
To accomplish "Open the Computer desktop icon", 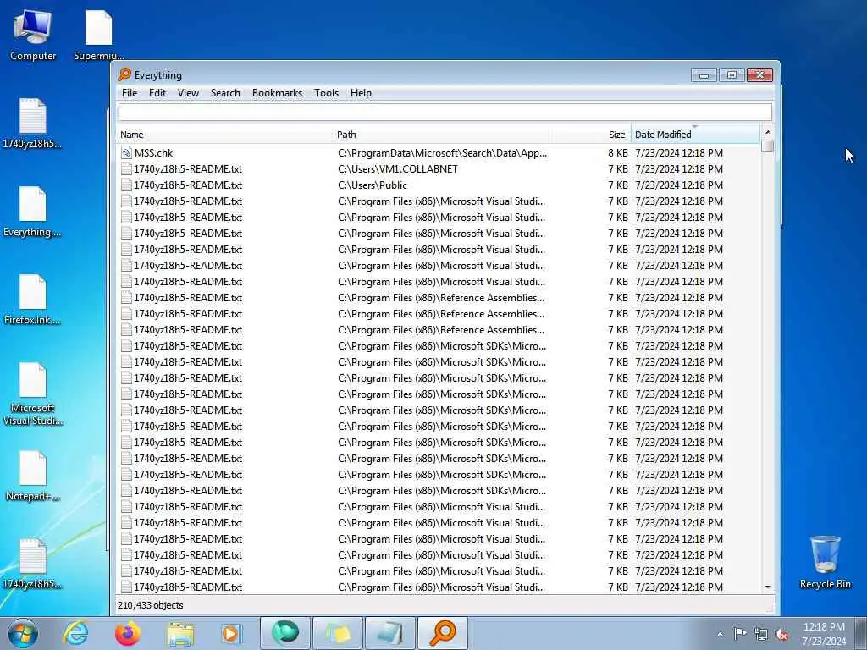I will [33, 35].
